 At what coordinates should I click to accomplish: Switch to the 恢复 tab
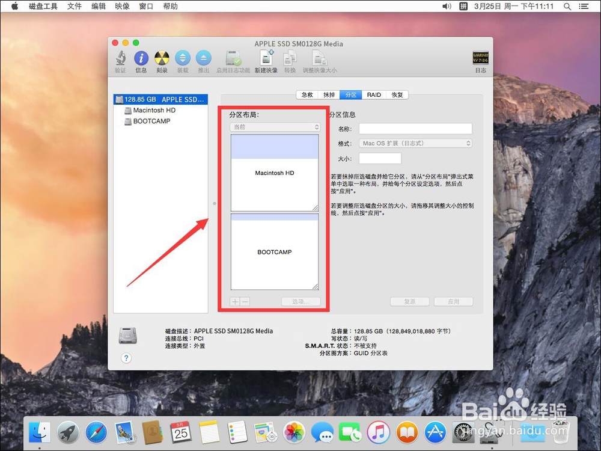click(x=397, y=95)
